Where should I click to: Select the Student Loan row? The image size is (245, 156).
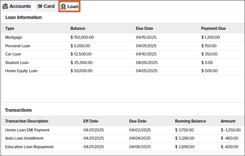pyautogui.click(x=123, y=63)
